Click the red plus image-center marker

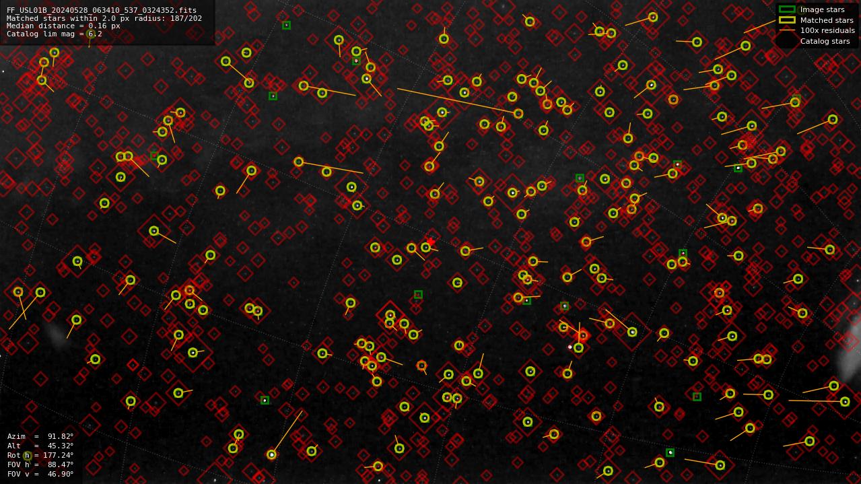tap(431, 242)
